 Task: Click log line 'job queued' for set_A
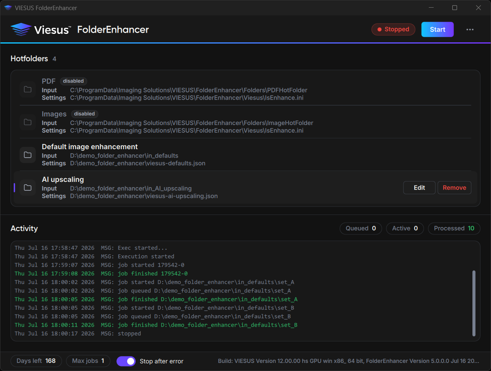coord(153,291)
